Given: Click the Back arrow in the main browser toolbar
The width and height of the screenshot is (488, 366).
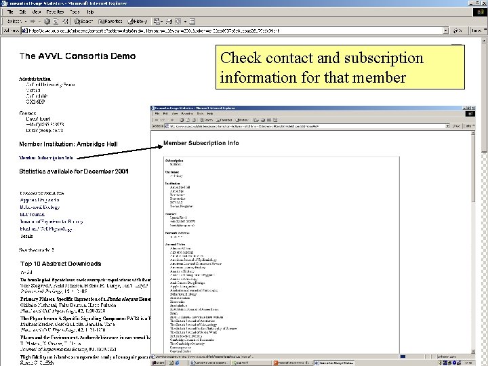Looking at the screenshot, I should tap(14, 21).
